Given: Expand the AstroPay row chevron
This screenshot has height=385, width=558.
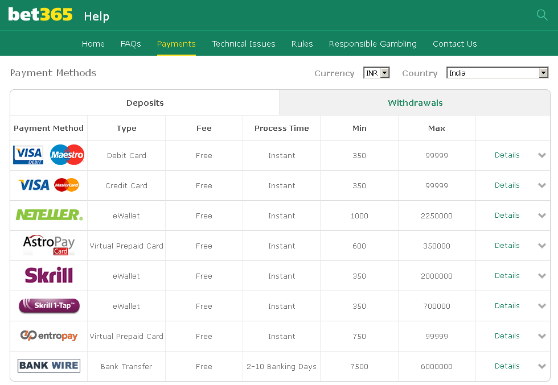Looking at the screenshot, I should [x=542, y=246].
